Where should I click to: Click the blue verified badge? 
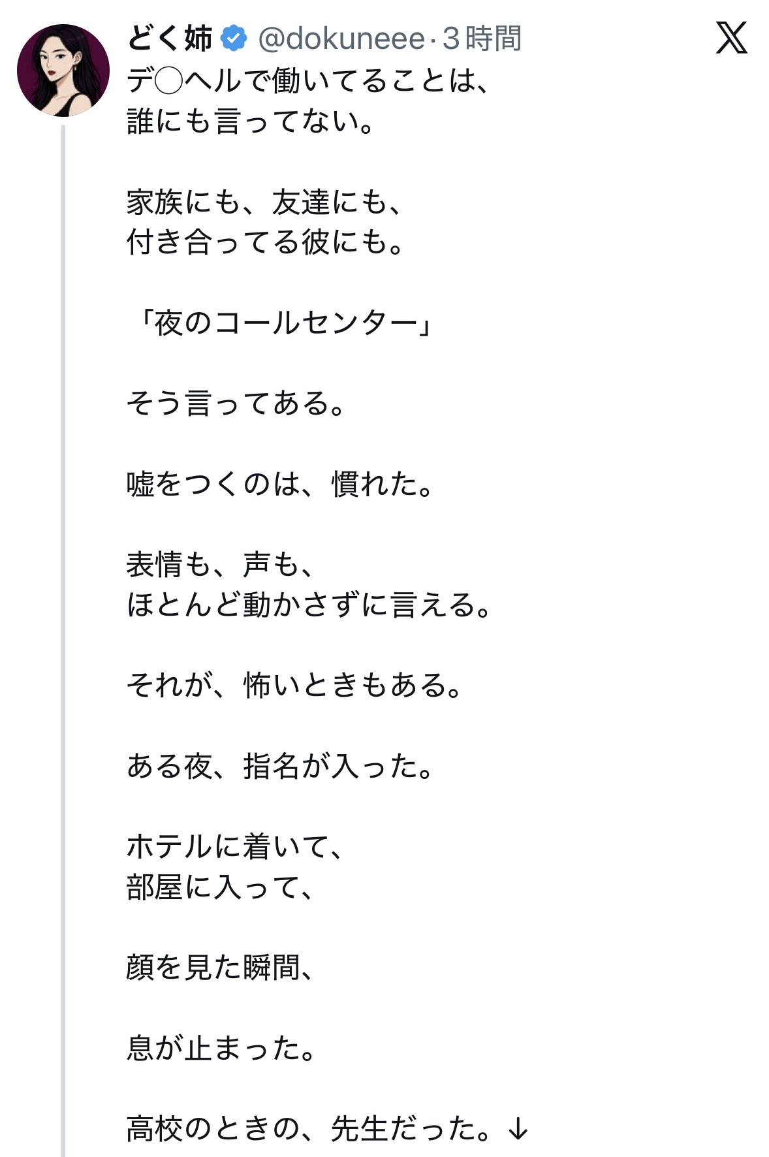tap(234, 39)
